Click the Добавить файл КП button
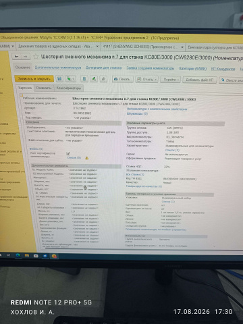 tap(200, 80)
